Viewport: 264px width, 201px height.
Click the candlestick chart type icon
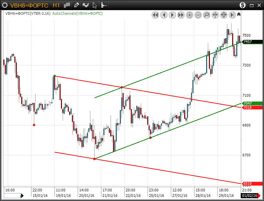click(67, 5)
